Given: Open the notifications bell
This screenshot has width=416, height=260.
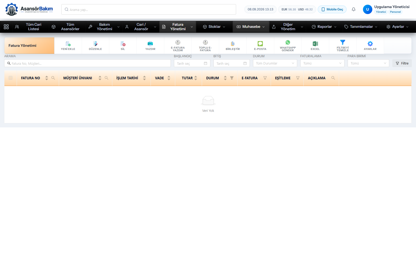Looking at the screenshot, I should tap(354, 9).
